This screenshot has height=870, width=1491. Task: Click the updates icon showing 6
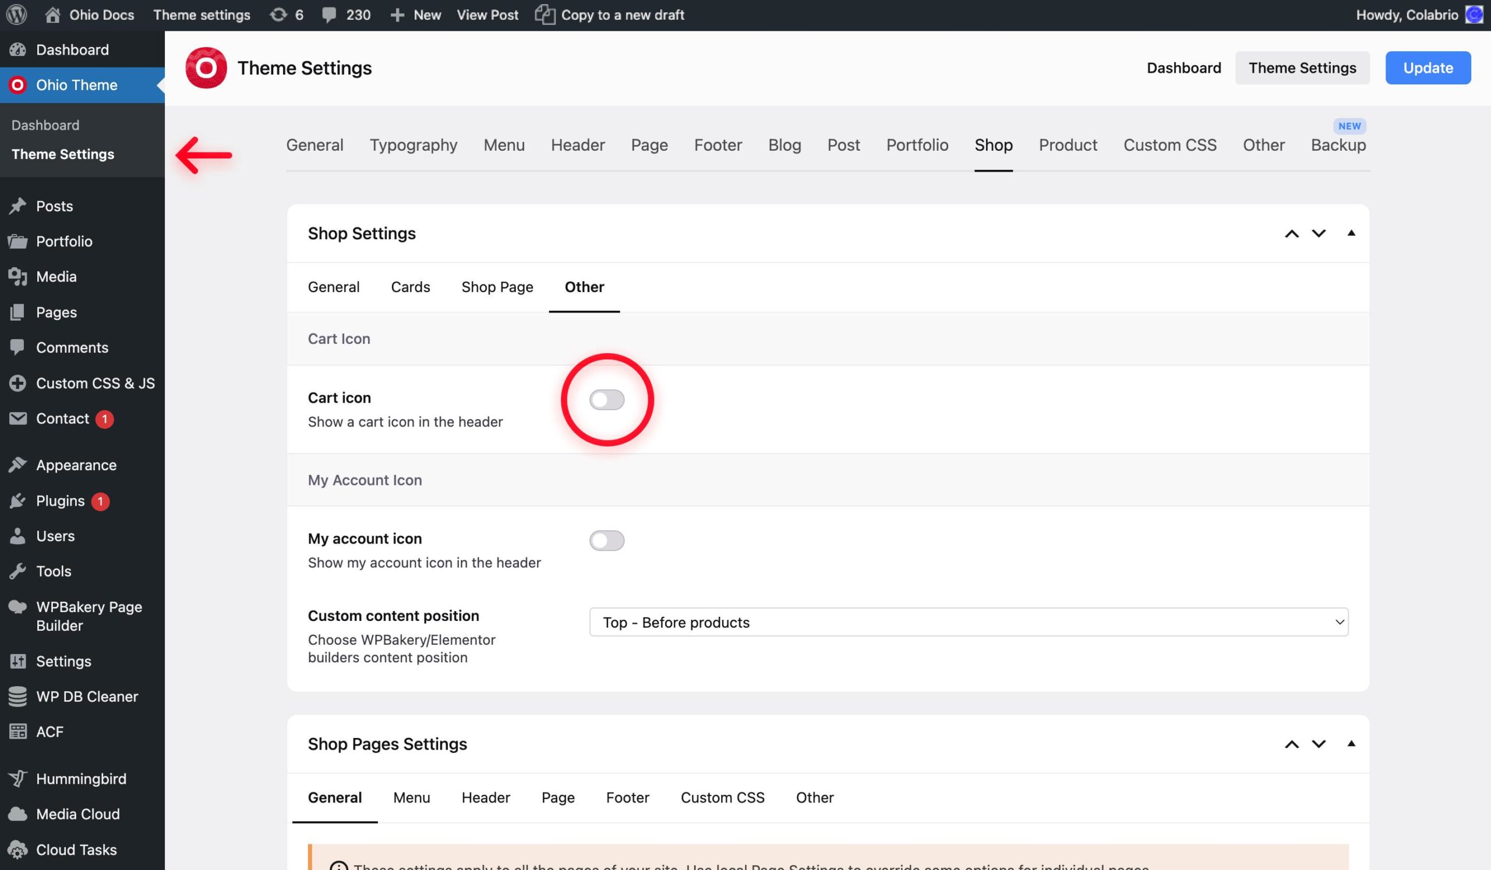(278, 15)
